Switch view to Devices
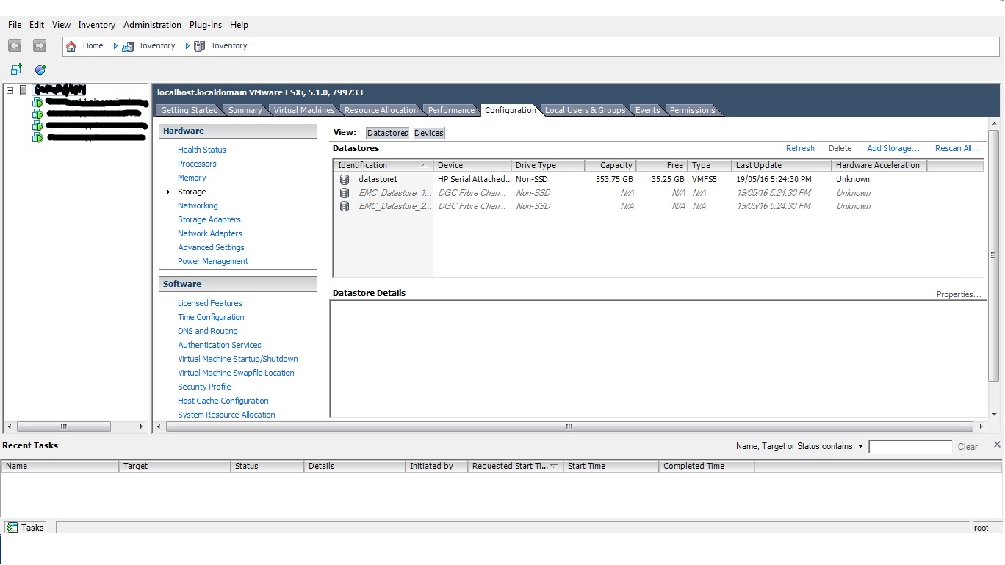 point(428,133)
